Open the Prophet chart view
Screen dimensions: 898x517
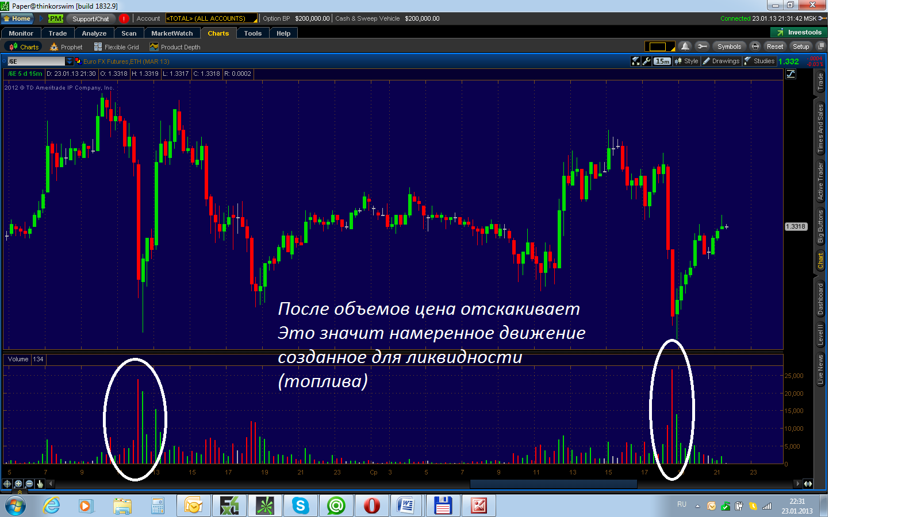click(66, 47)
